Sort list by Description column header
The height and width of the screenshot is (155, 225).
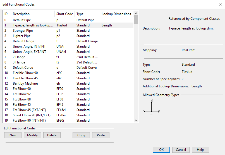pos(33,14)
